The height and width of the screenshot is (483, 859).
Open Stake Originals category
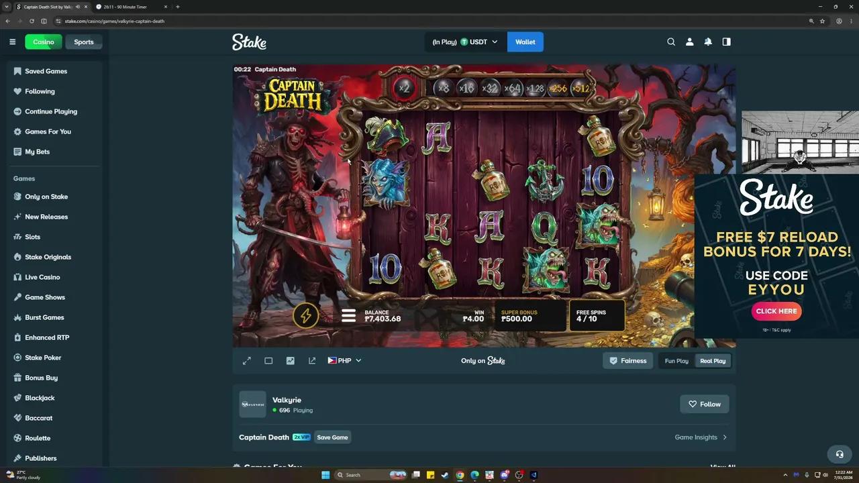click(54, 257)
